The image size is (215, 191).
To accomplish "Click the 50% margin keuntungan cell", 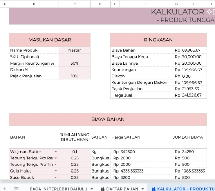I will (x=74, y=63).
